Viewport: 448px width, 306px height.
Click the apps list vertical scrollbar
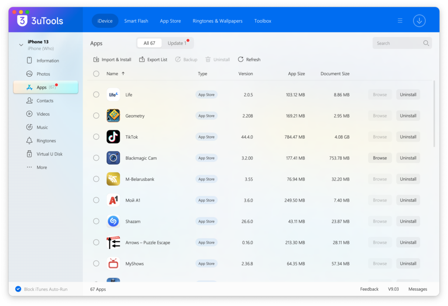pyautogui.click(x=434, y=113)
